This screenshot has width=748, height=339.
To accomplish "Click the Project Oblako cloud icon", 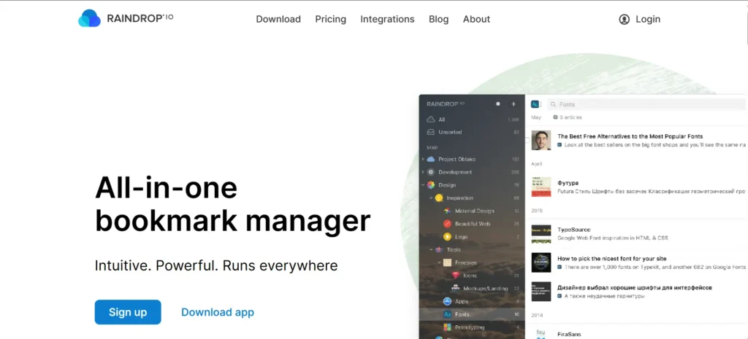I will coord(431,159).
